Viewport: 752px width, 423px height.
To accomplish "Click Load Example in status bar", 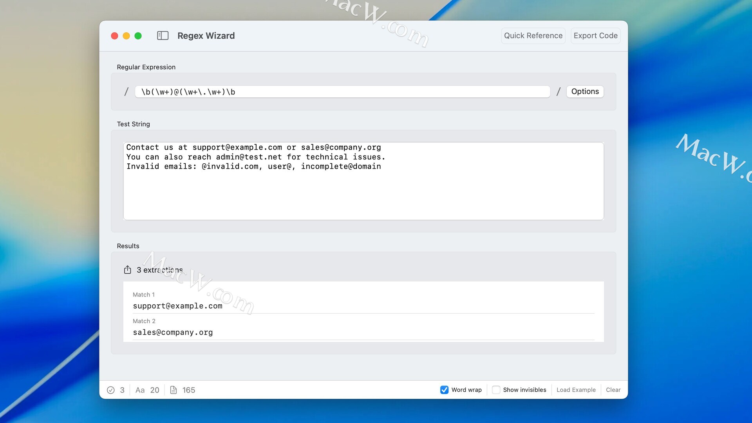I will pyautogui.click(x=576, y=390).
